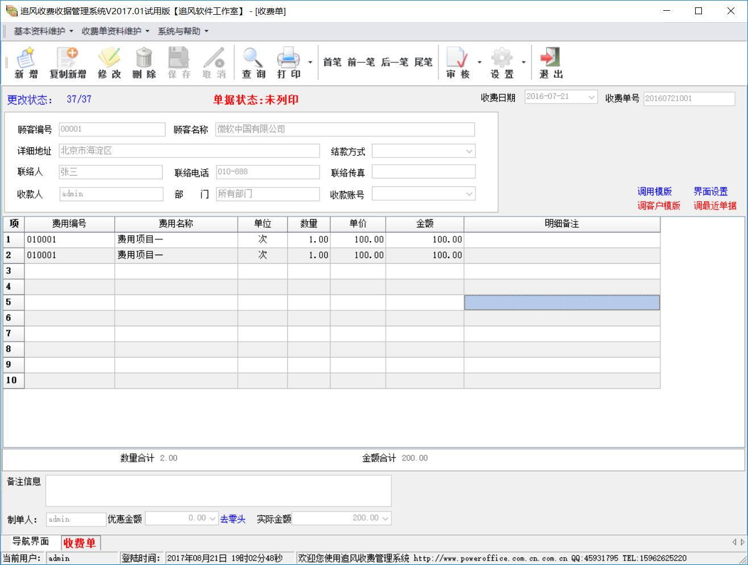The width and height of the screenshot is (748, 565).
Task: Click the 联络传真 input field
Action: coord(424,172)
